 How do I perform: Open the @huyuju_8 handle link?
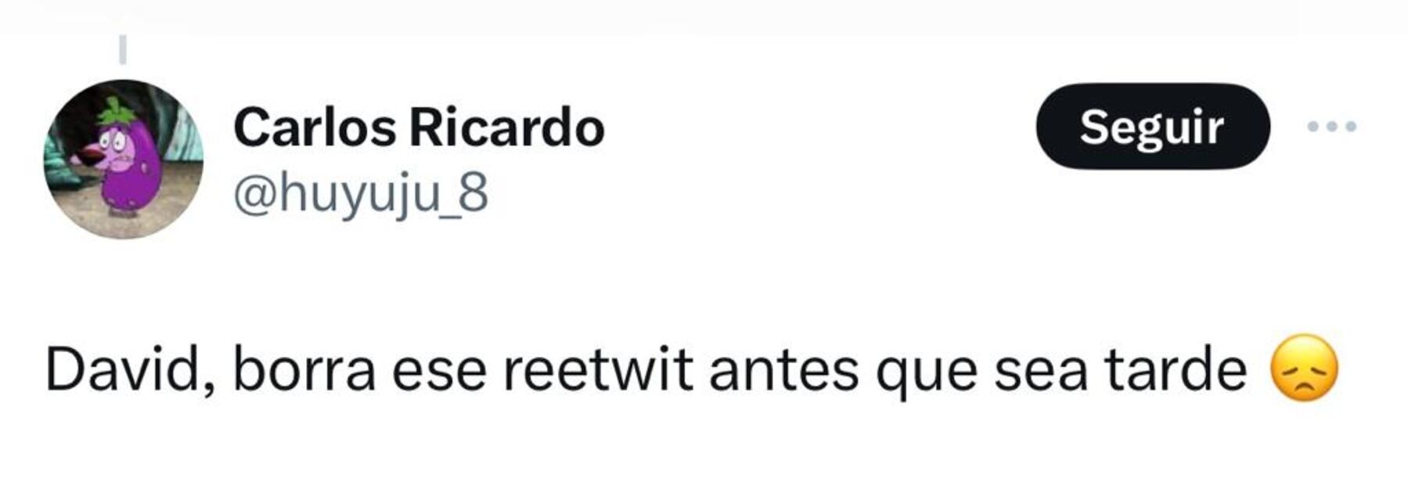point(361,193)
